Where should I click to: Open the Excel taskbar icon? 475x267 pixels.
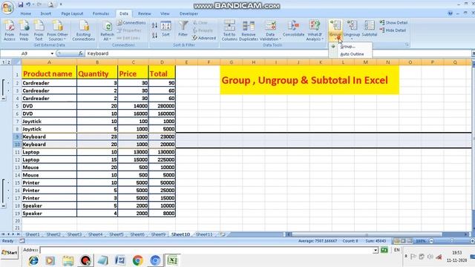[x=173, y=260]
